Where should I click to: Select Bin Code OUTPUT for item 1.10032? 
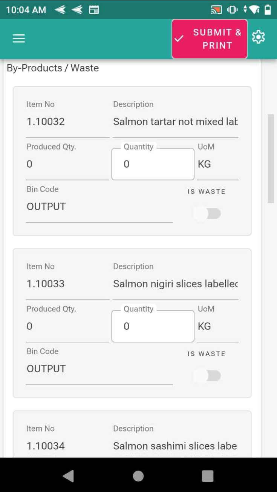pyautogui.click(x=99, y=207)
